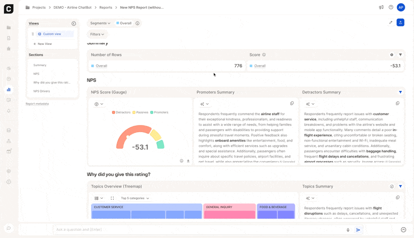Screen dimensions: 414x238
Task: Click the Ask a question input field
Action: 197,230
